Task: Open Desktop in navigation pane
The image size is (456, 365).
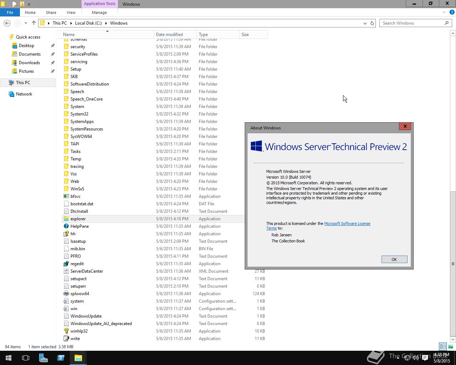Action: 26,46
